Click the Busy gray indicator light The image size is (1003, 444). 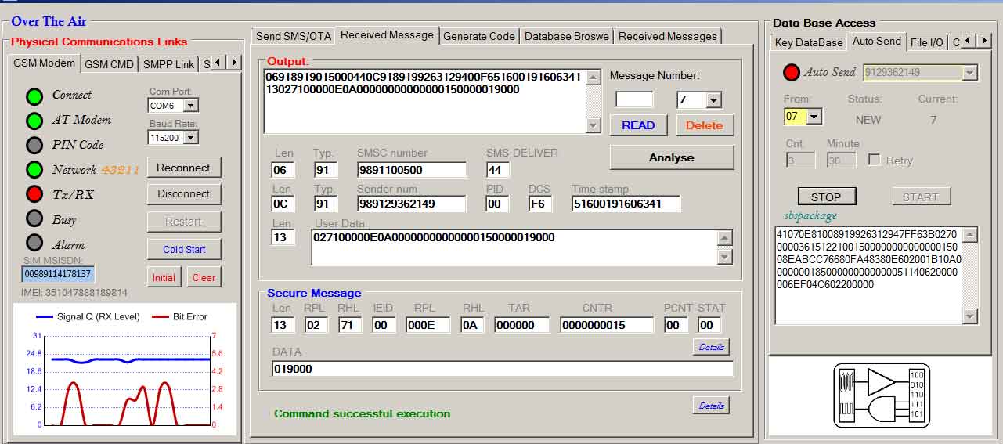click(34, 218)
